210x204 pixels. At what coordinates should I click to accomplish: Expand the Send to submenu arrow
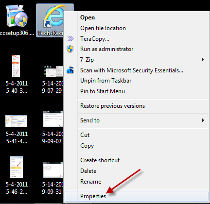coord(203,120)
